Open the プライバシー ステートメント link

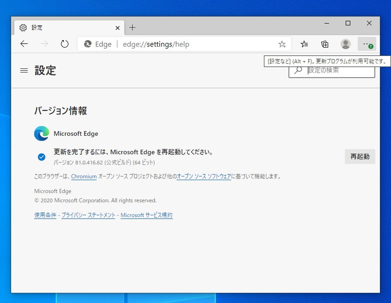point(88,215)
